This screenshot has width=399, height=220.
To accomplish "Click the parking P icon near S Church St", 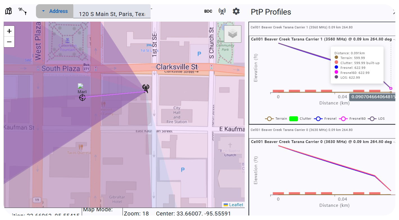I will click(199, 54).
